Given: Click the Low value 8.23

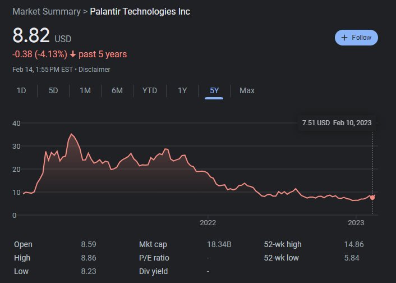Looking at the screenshot, I should point(89,271).
